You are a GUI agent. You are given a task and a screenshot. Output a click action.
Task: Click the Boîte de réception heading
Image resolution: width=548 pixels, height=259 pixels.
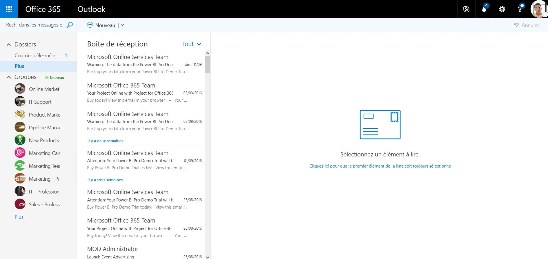[117, 44]
